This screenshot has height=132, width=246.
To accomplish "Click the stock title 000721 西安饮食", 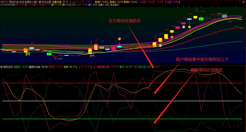I will tap(10, 2).
